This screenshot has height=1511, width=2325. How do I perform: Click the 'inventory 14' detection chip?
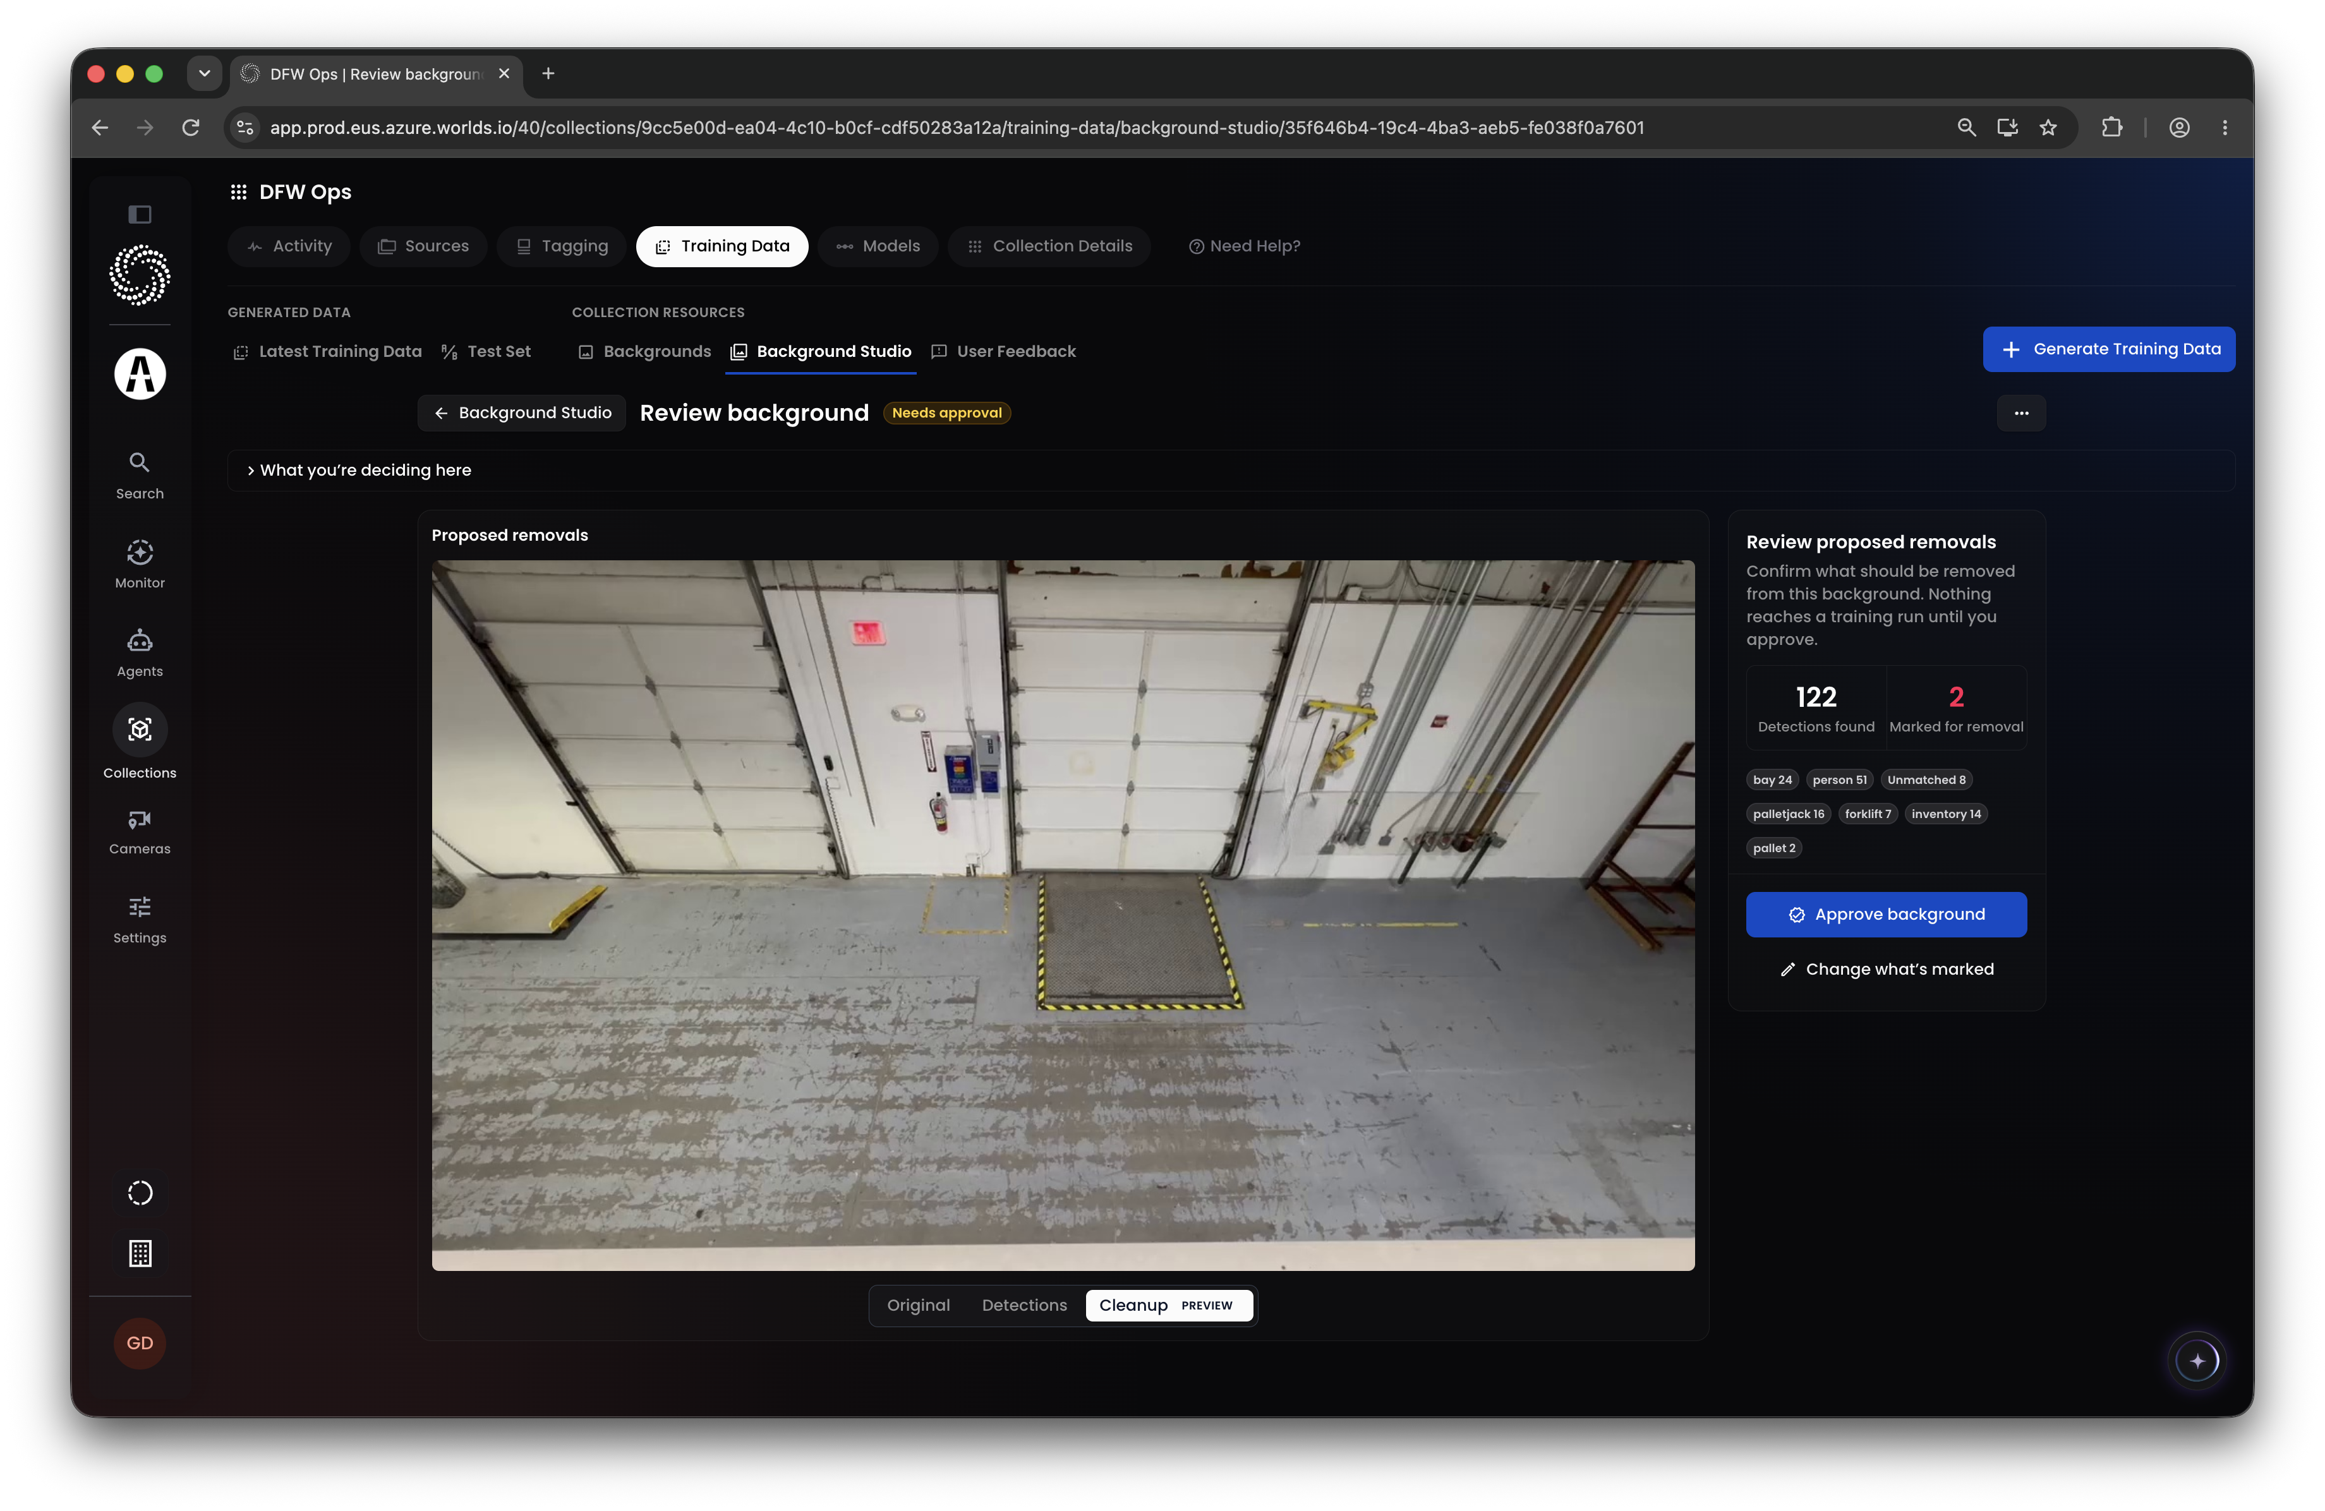[1945, 814]
